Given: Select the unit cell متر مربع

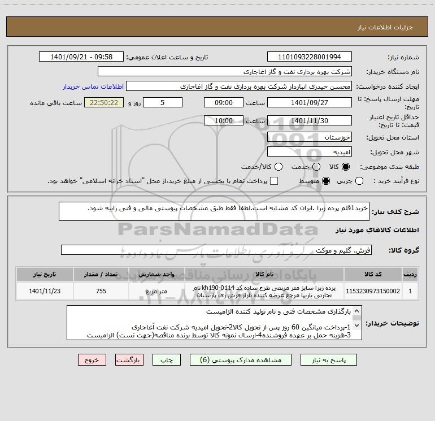Looking at the screenshot, I should coord(156,291).
